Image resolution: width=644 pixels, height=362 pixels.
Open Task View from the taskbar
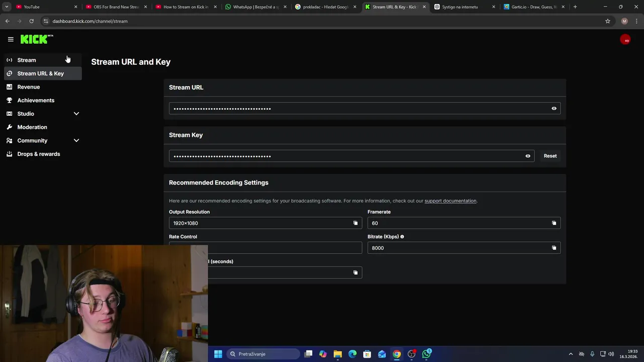coord(308,354)
